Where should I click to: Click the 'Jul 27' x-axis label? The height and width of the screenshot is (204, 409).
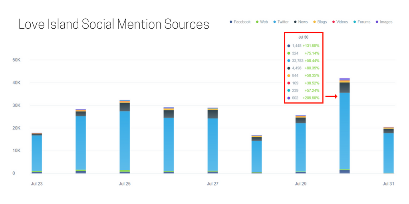212,184
